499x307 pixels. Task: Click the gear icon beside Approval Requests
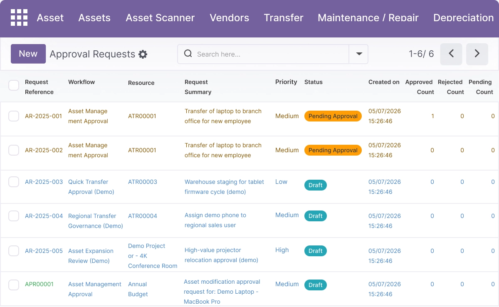(x=143, y=54)
